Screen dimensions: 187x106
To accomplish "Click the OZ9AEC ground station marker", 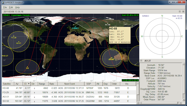I will [x=75, y=27].
